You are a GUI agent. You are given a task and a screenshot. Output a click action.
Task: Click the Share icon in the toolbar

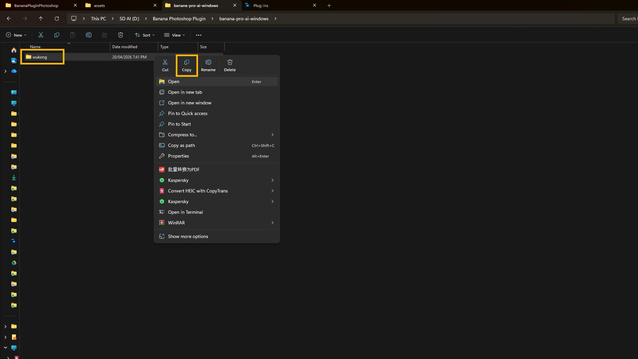[x=104, y=35]
